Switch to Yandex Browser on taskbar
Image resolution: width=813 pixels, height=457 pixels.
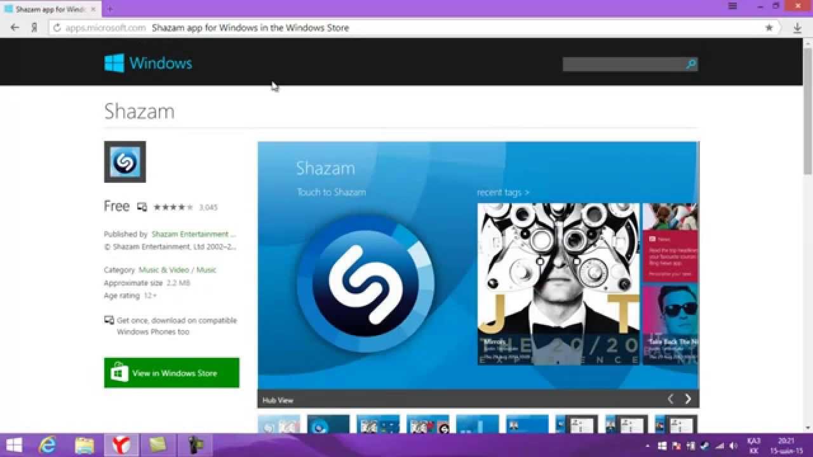tap(121, 445)
